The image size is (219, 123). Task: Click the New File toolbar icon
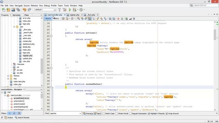4,10
